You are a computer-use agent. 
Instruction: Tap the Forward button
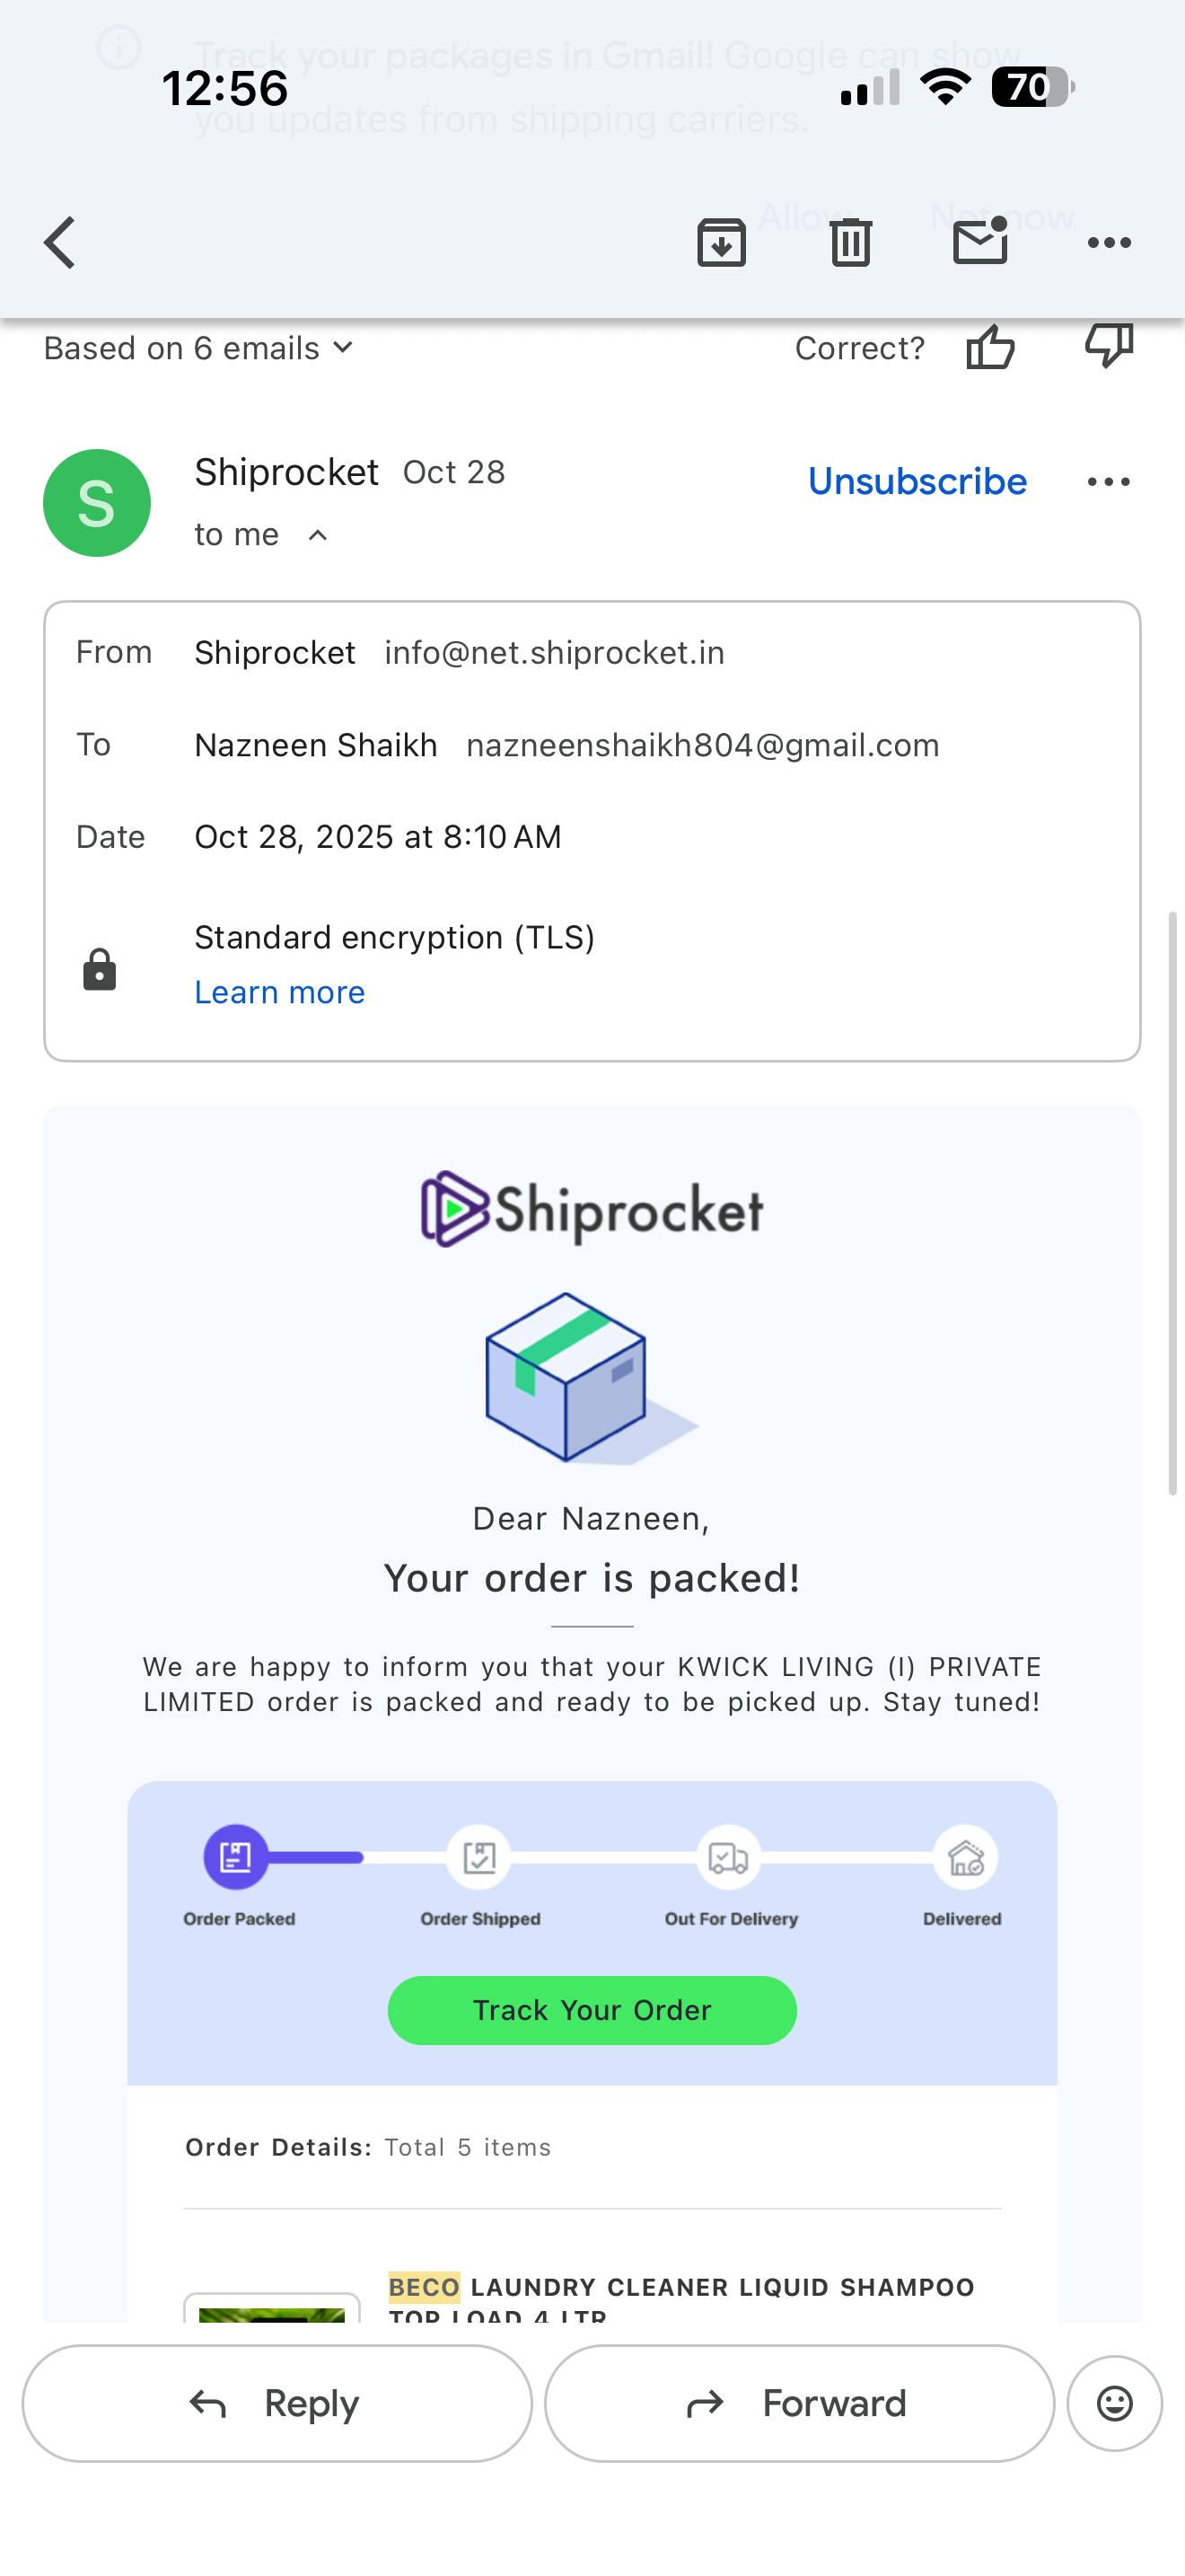tap(798, 2403)
